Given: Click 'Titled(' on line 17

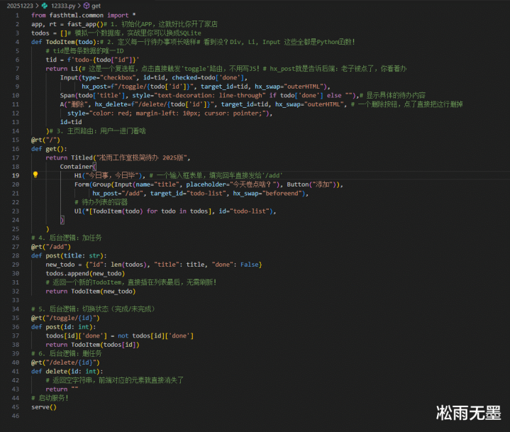Looking at the screenshot, I should tap(84, 157).
